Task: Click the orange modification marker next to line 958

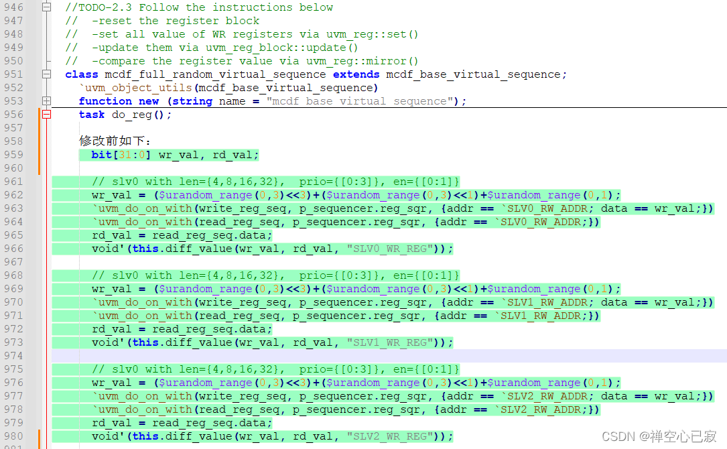Action: click(x=40, y=141)
